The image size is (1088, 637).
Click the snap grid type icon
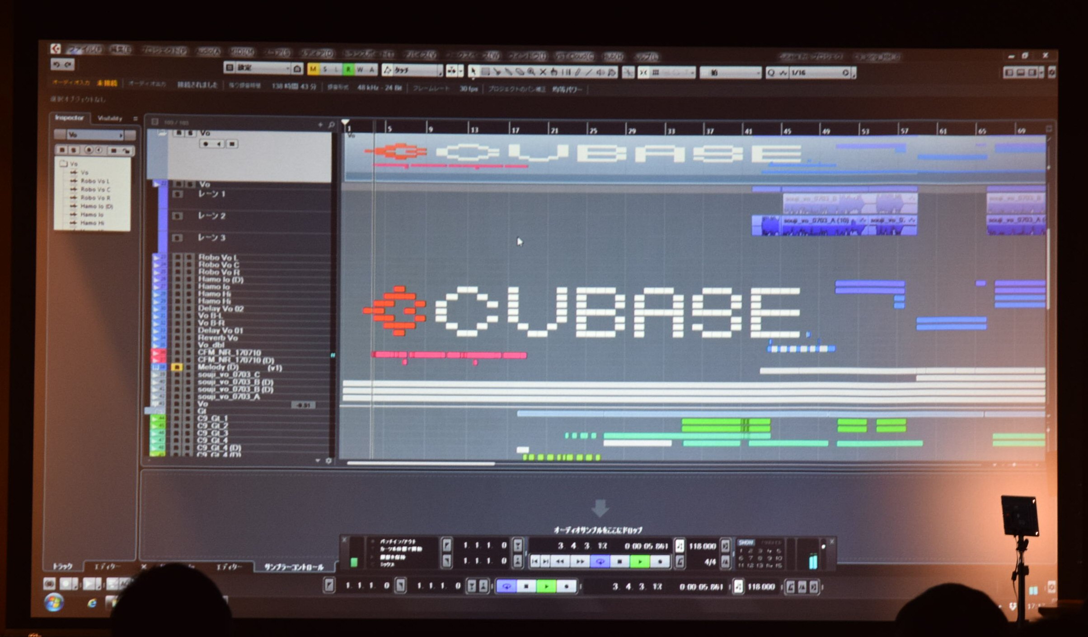pos(656,72)
